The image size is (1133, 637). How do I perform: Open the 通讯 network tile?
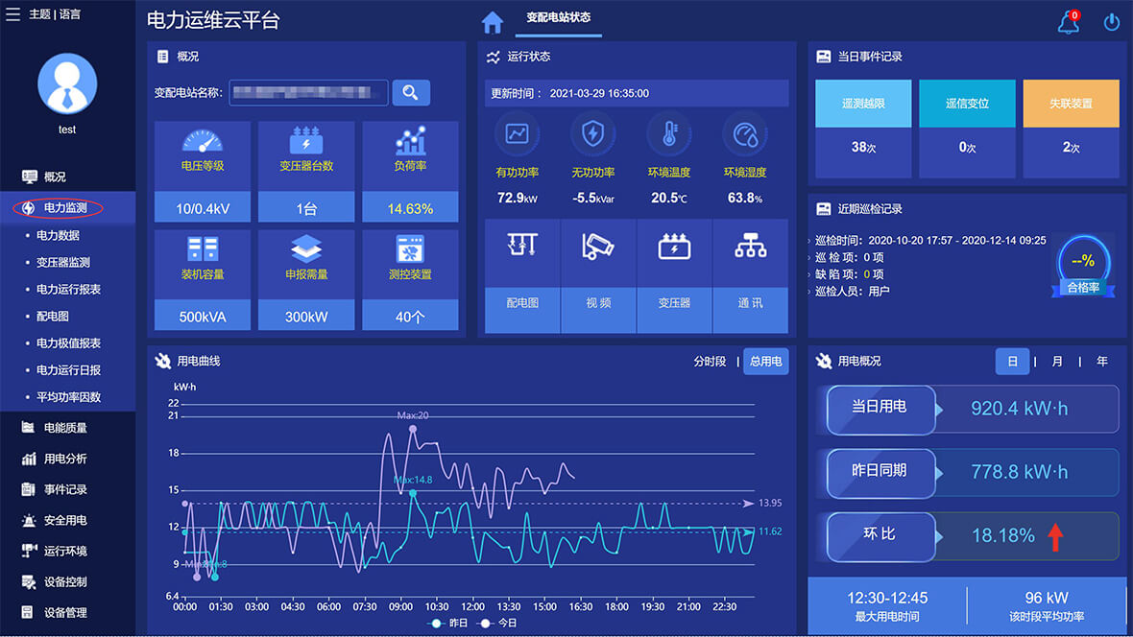click(x=750, y=275)
